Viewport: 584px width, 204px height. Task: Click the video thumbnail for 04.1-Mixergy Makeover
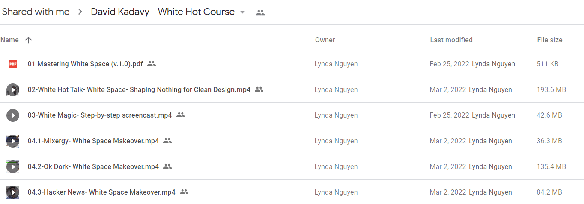13,141
